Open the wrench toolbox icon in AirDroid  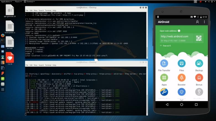coord(164,92)
